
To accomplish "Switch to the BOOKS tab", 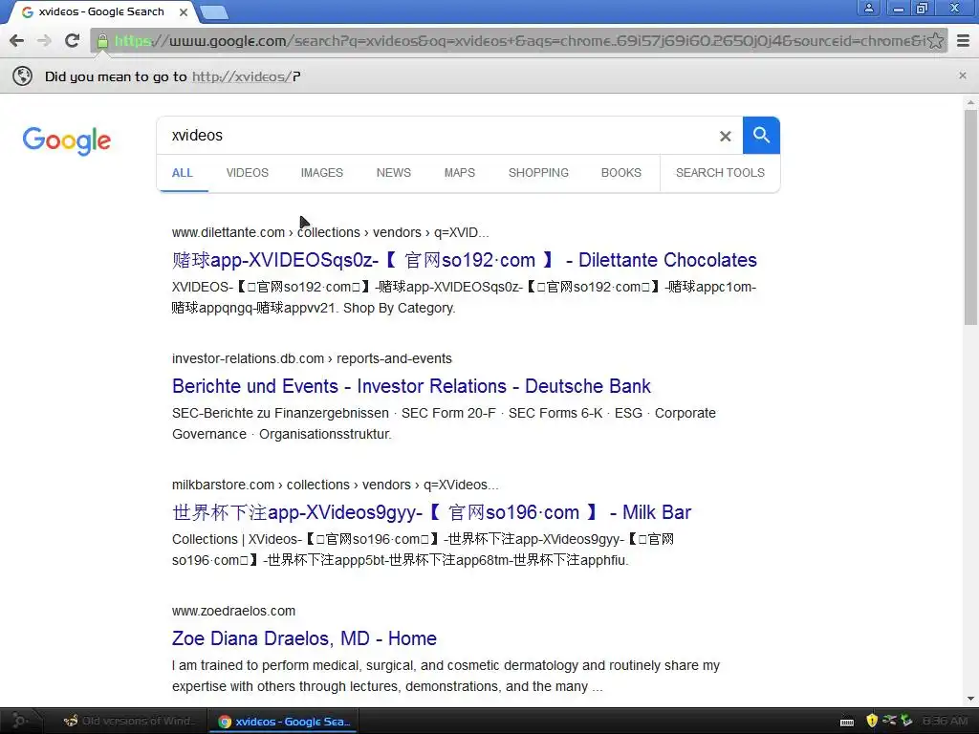I will coord(621,173).
